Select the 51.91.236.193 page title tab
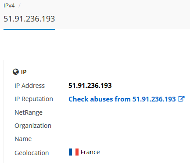The width and height of the screenshot is (190, 163). [x=29, y=19]
